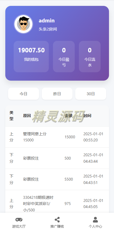The width and height of the screenshot is (114, 231).
Task: Select the 管理同意上分 15000 record row
Action: (57, 137)
